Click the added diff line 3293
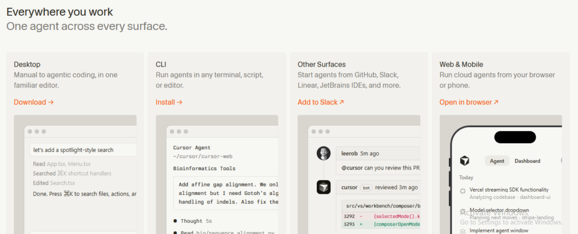The image size is (578, 234). point(381,224)
